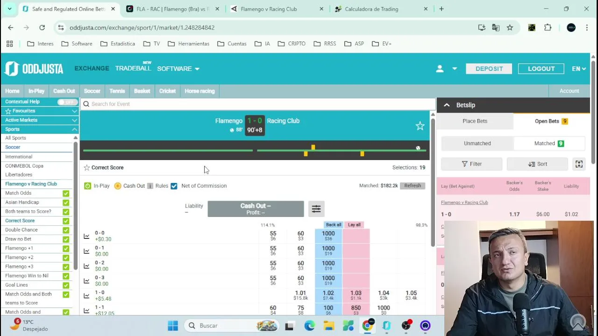Viewport: 598px width, 336px height.
Task: Open Windows Start menu
Action: [173, 326]
